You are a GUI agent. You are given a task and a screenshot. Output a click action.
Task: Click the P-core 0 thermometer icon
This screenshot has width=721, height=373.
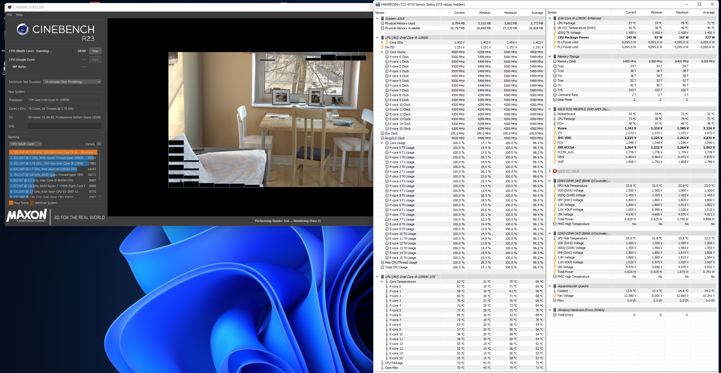[x=387, y=286]
